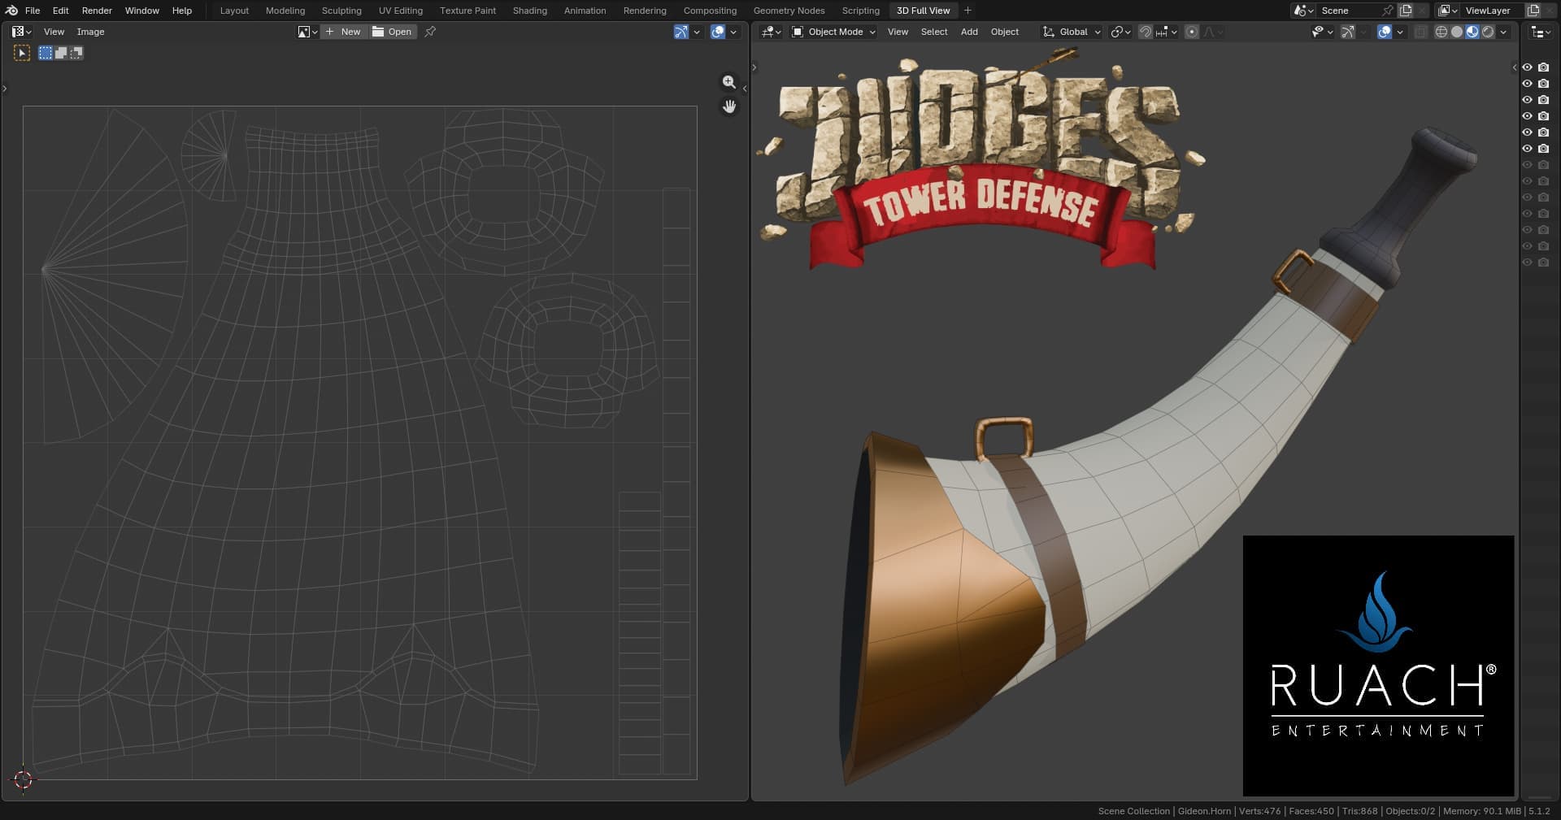Toggle UV editor overlays
Image resolution: width=1561 pixels, height=820 pixels.
coord(718,32)
